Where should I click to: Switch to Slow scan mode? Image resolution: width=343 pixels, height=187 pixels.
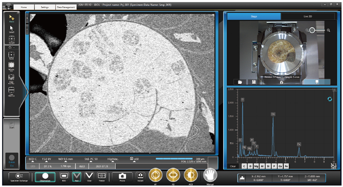click(x=89, y=176)
